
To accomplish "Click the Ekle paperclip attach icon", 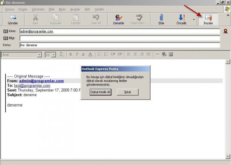I will [161, 18].
